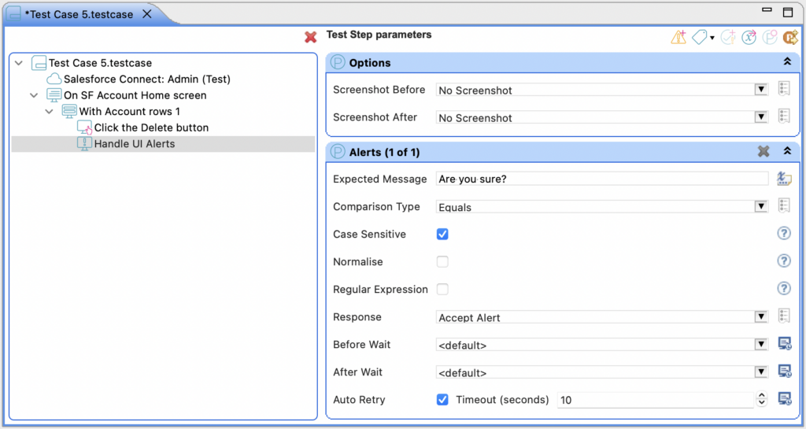
Task: Collapse the Alerts section
Action: (x=787, y=151)
